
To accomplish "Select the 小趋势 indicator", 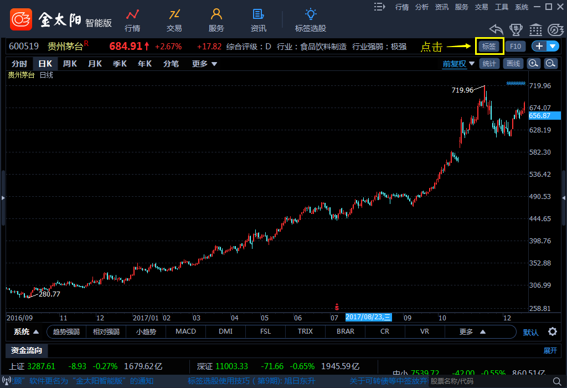I will click(x=146, y=331).
